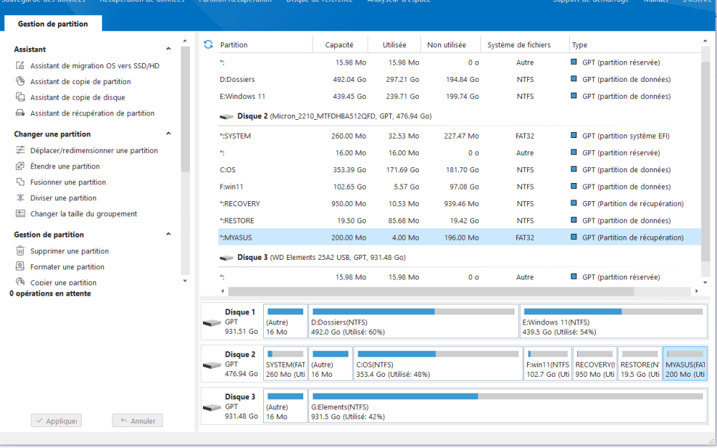Sort by the Type column header
This screenshot has width=717, height=448.
click(635, 45)
